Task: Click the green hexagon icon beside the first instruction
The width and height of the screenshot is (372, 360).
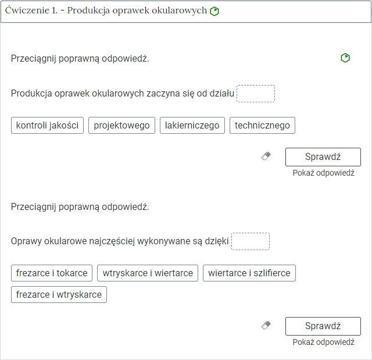Action: (x=345, y=58)
